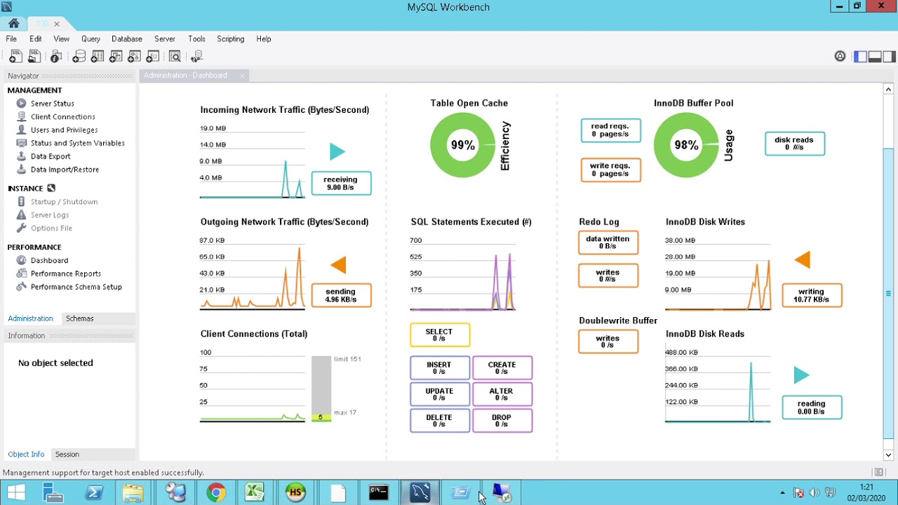Screen dimensions: 898x505
Task: Click the Table Open Cache 99% gauge
Action: pyautogui.click(x=463, y=145)
